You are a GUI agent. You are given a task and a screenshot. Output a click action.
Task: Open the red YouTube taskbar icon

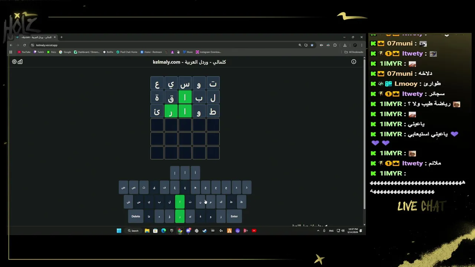[254, 231]
